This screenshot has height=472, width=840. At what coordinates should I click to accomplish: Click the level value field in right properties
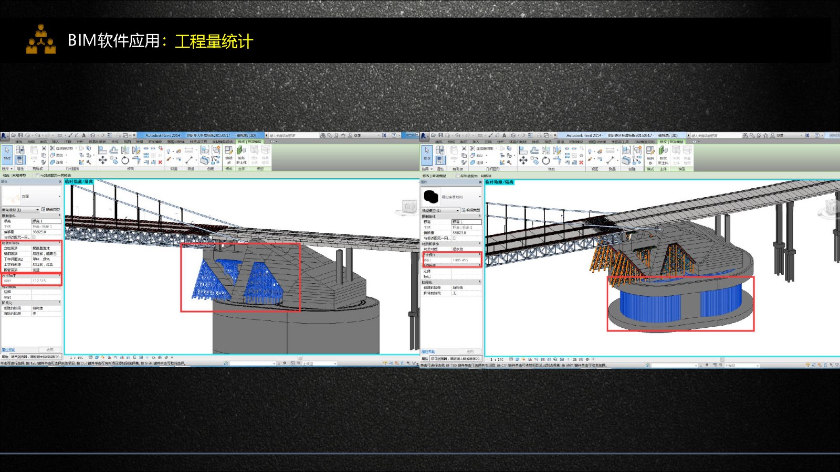(466, 222)
